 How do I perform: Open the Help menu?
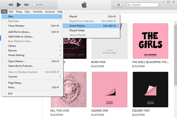coord(60,12)
